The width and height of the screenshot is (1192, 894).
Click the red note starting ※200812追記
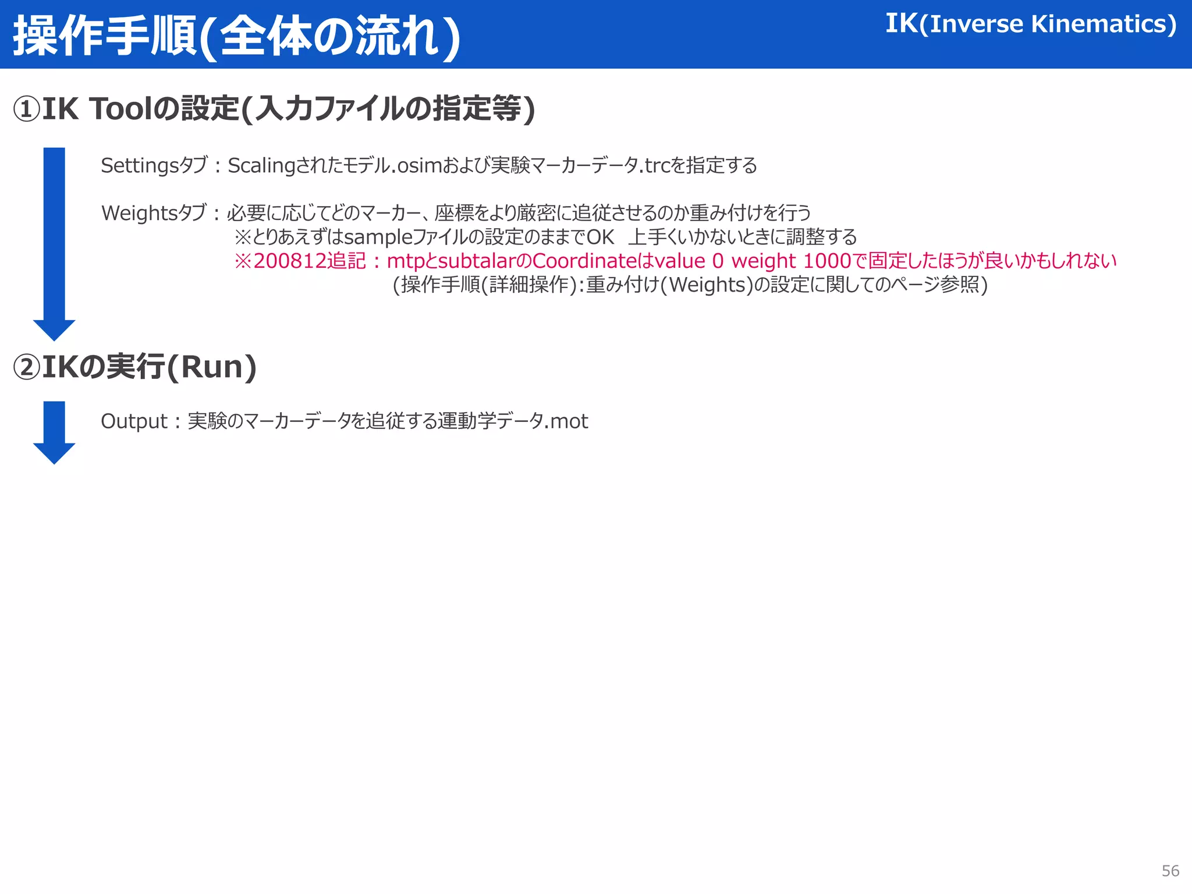675,261
